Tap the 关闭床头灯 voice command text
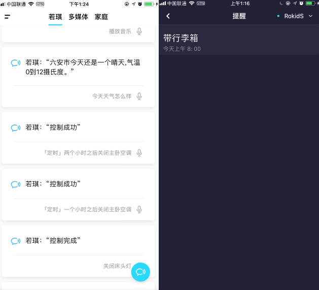Image resolution: width=319 pixels, height=290 pixels. coord(117,266)
